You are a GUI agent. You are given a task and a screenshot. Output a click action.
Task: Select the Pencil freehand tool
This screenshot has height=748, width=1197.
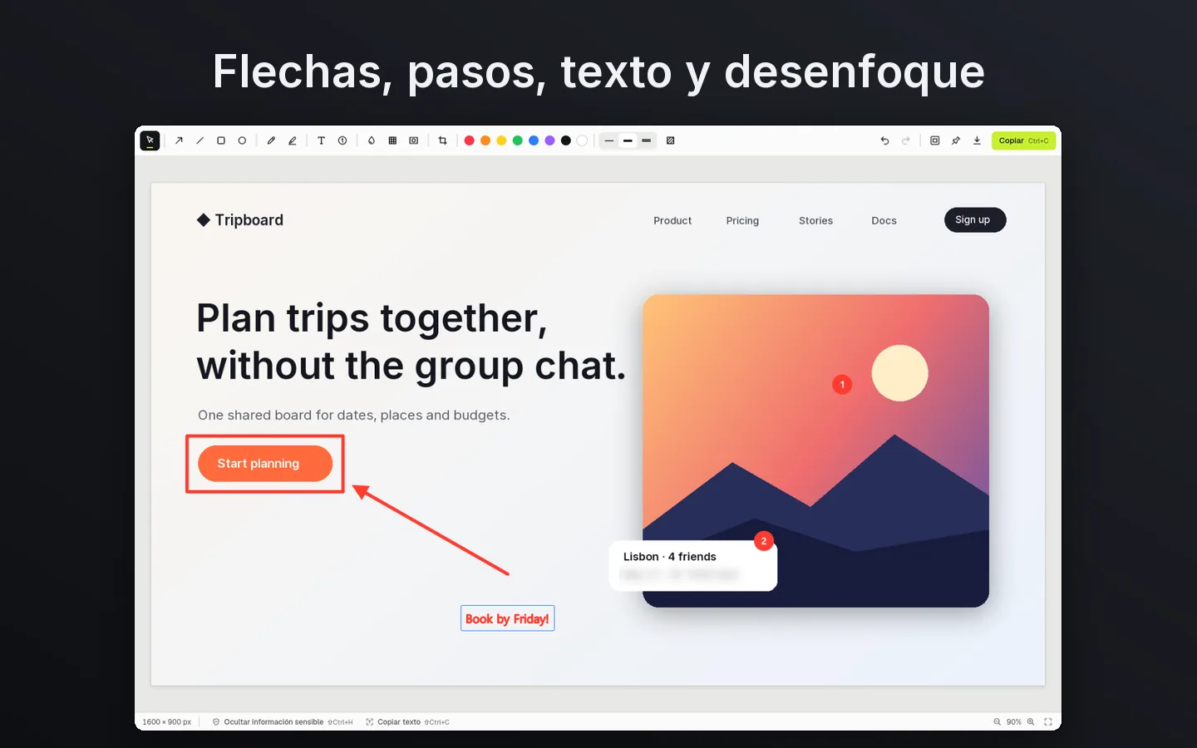271,140
